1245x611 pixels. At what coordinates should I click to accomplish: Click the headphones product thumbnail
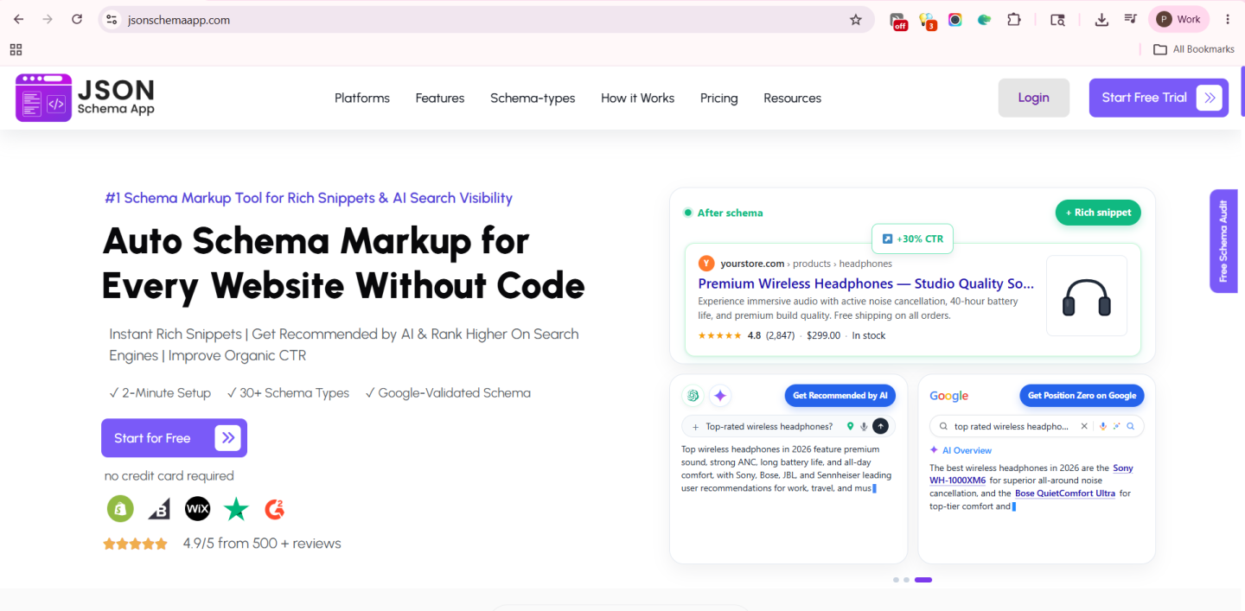pos(1087,296)
